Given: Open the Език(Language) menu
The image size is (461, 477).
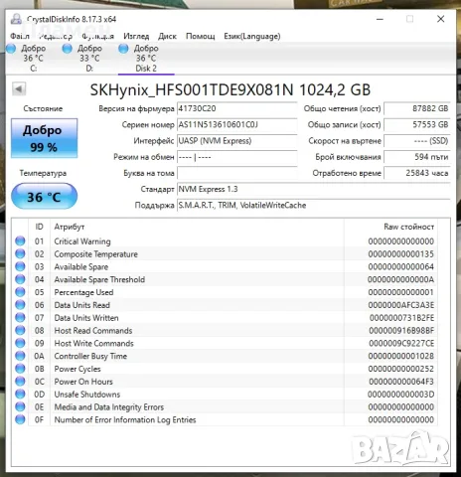Looking at the screenshot, I should coord(252,36).
